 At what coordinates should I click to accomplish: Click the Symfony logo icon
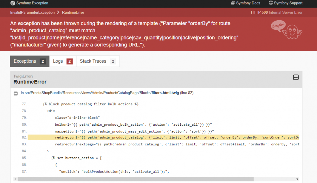[x=12, y=3]
